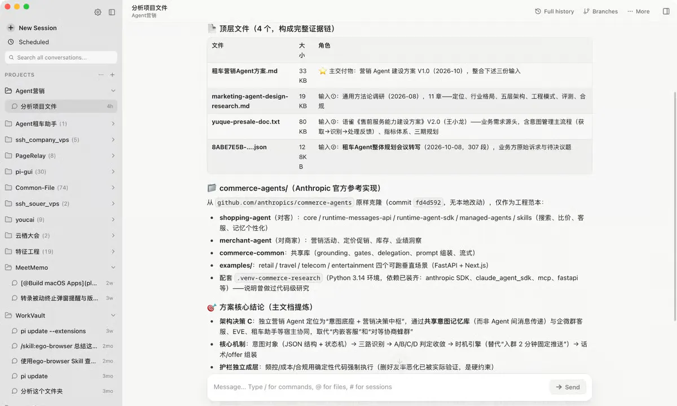Open settings via the gear icon
Viewport: 677px width, 406px height.
pos(98,12)
